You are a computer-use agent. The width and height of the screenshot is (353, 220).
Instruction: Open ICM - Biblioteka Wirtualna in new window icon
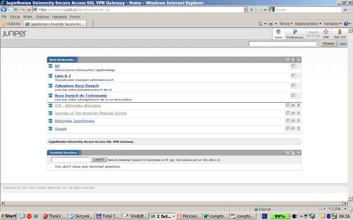coord(288,105)
